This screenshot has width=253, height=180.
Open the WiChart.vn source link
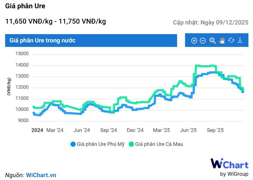pyautogui.click(x=41, y=175)
